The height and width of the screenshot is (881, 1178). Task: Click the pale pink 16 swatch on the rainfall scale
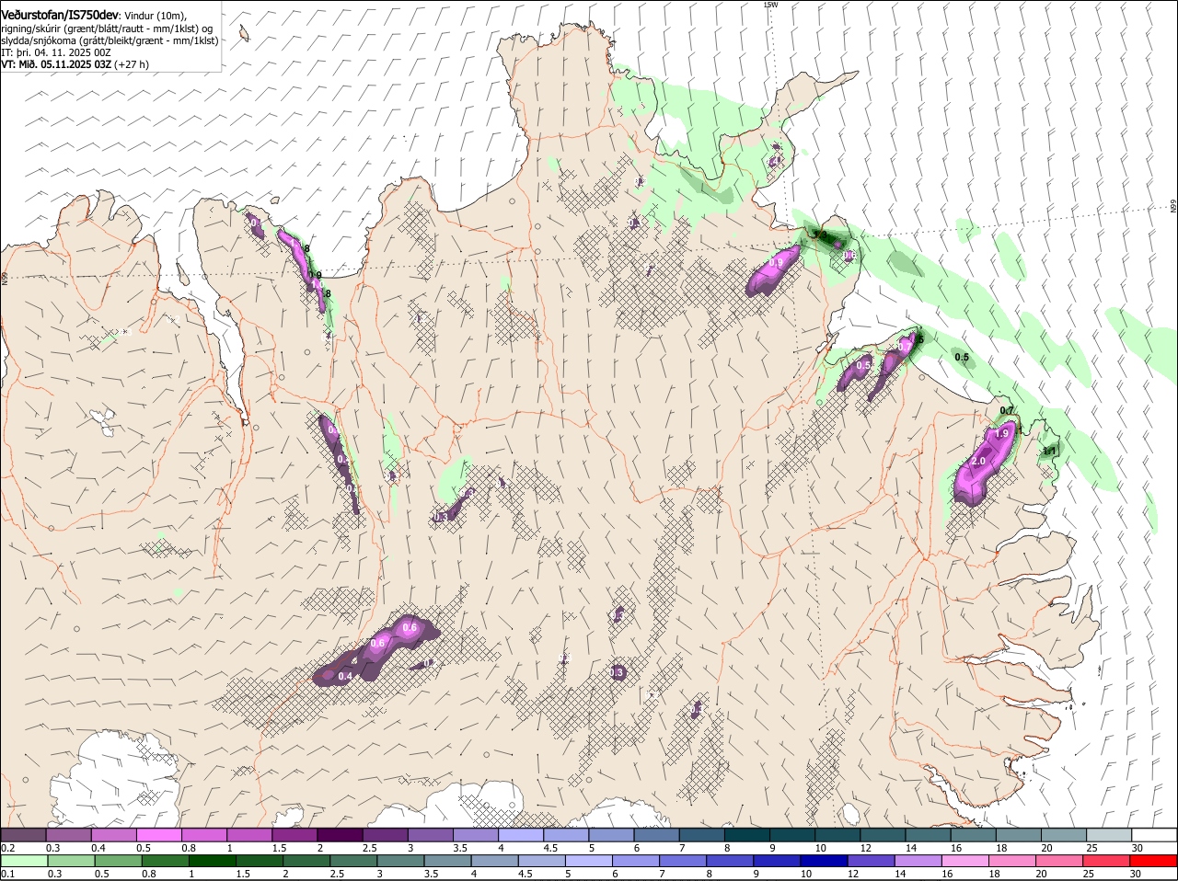pos(964,861)
